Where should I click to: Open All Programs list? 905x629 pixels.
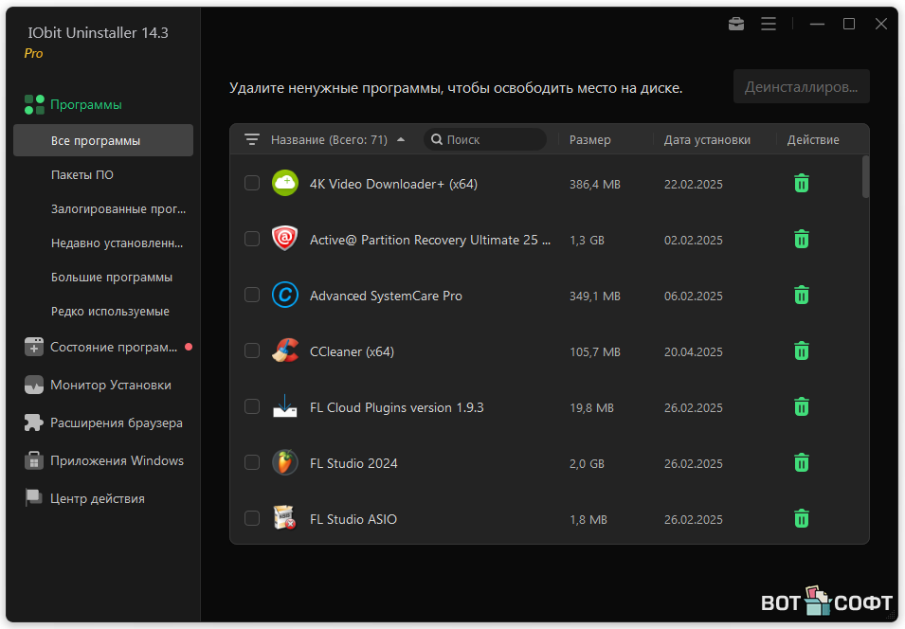pos(103,140)
